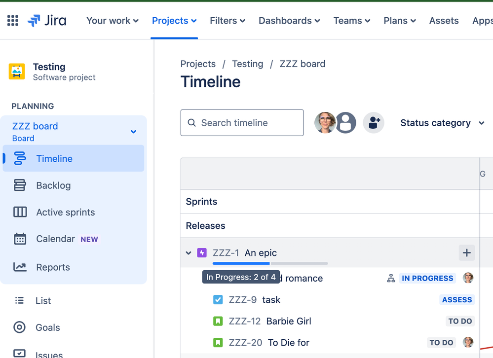The height and width of the screenshot is (358, 493).
Task: Click the List sidebar icon
Action: [x=20, y=300]
